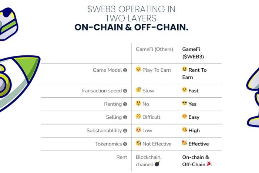Click the info icon next to Transaction speed
This screenshot has width=259, height=173.
coord(125,91)
